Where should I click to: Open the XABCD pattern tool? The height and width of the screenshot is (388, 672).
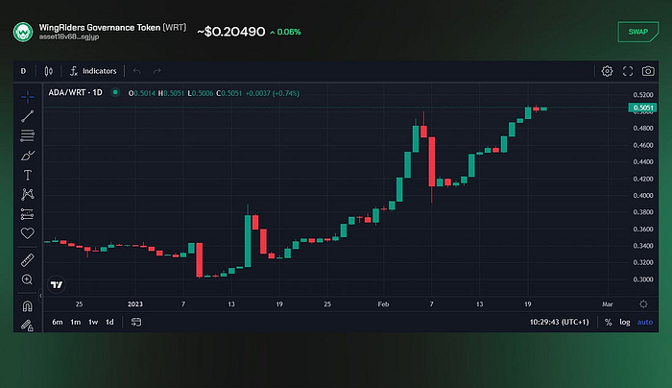pyautogui.click(x=28, y=194)
